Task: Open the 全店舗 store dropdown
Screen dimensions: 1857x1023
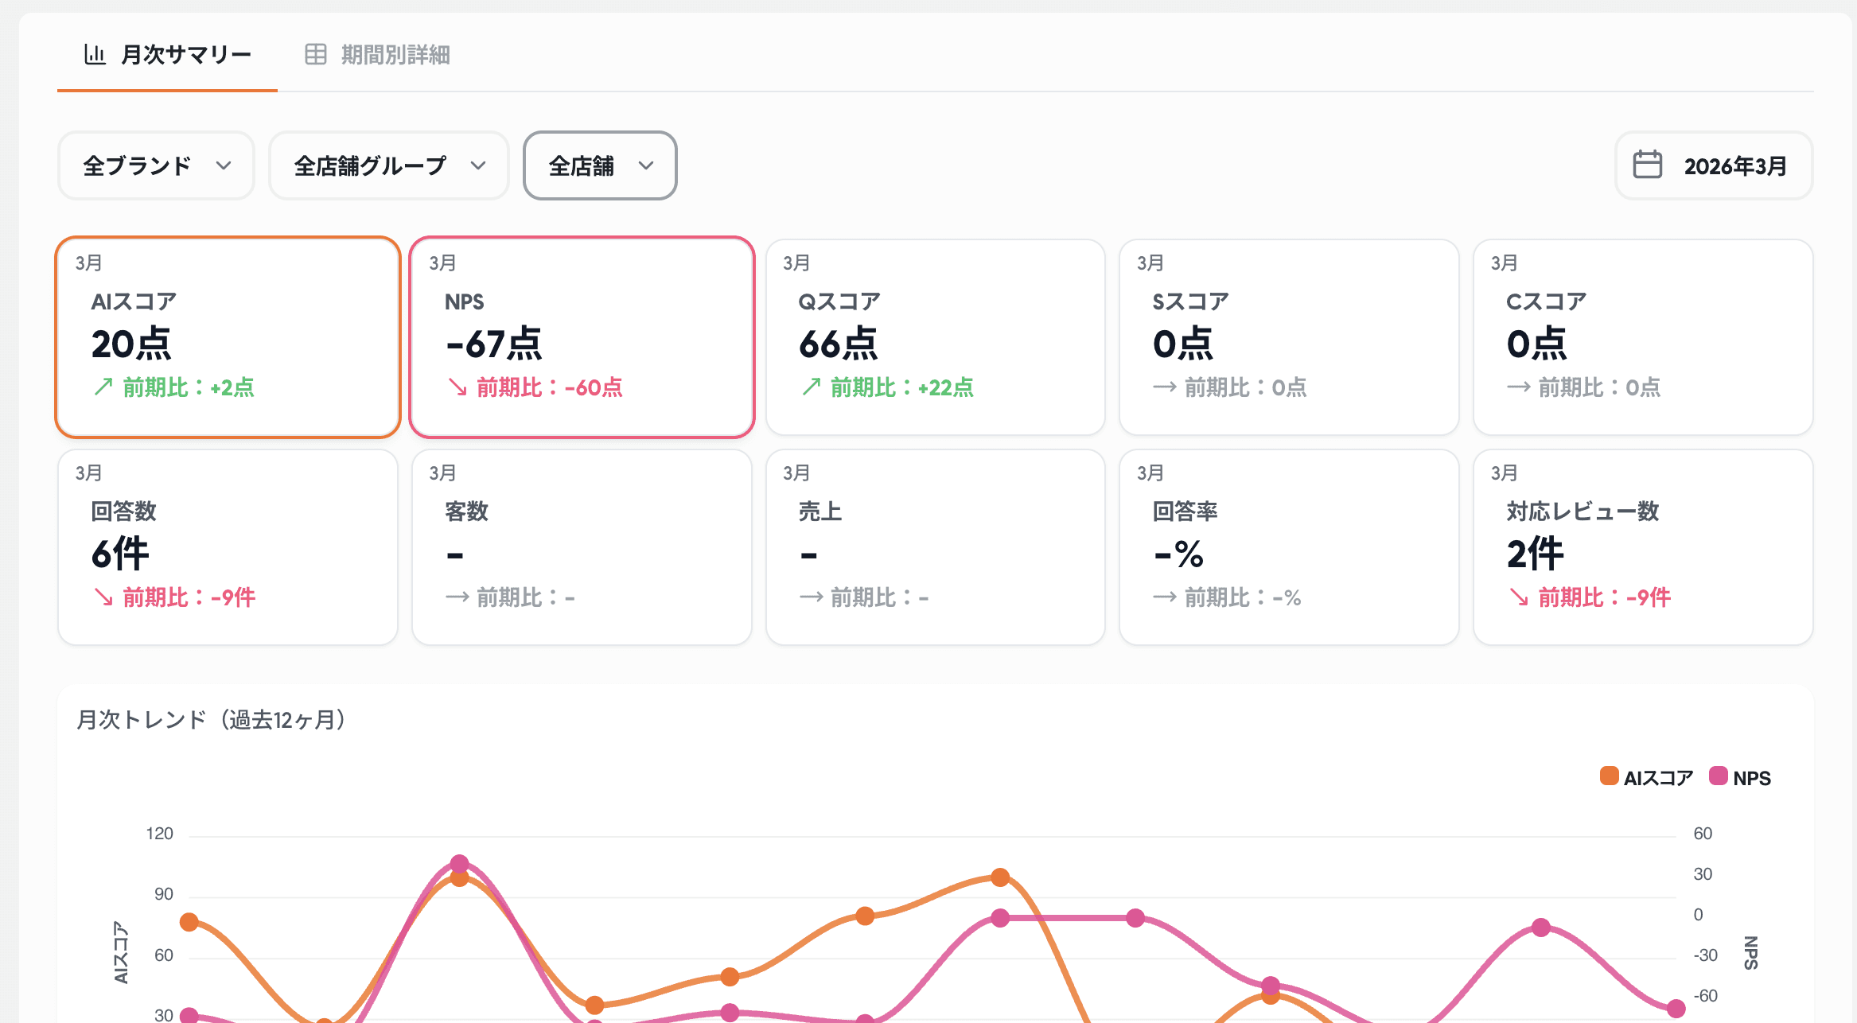Action: point(600,165)
